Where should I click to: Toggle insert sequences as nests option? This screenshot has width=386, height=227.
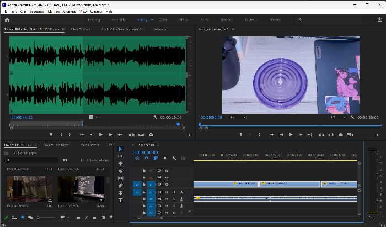coord(137,158)
